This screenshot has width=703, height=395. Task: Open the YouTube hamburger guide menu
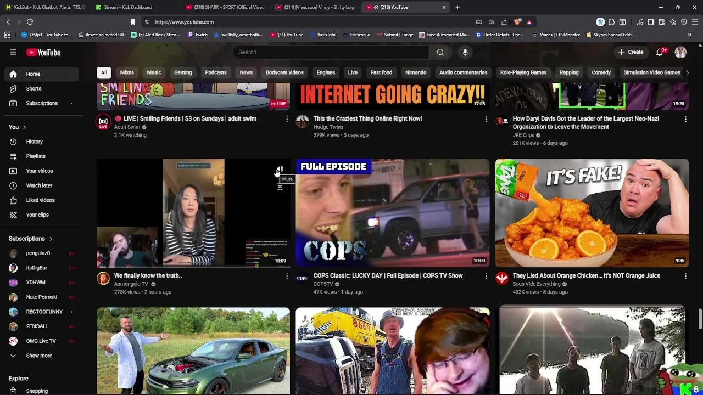point(13,52)
